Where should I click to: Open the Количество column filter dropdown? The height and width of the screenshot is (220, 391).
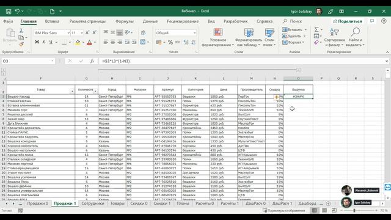point(95,91)
